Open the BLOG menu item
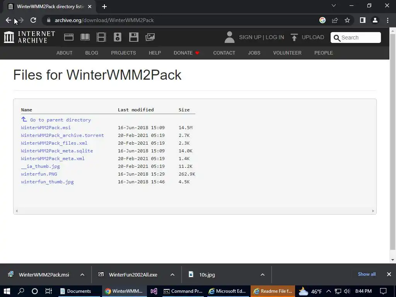 click(92, 53)
